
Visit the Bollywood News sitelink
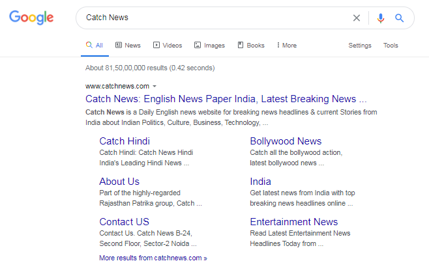coord(286,141)
